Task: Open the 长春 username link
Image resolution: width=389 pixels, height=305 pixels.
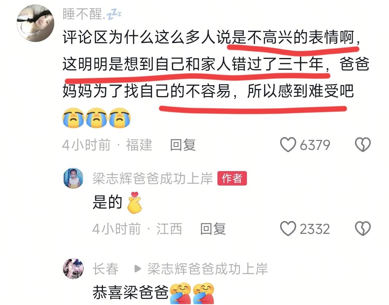Action: (x=106, y=269)
